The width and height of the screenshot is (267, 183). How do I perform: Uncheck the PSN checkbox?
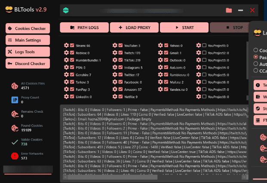tap(72, 67)
